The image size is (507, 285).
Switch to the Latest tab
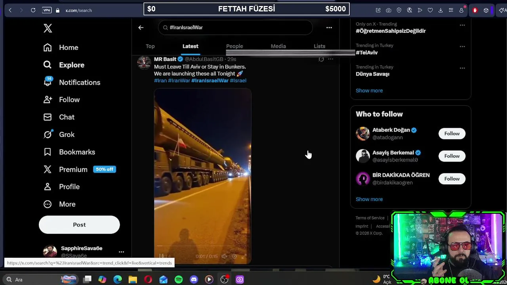coord(190,46)
